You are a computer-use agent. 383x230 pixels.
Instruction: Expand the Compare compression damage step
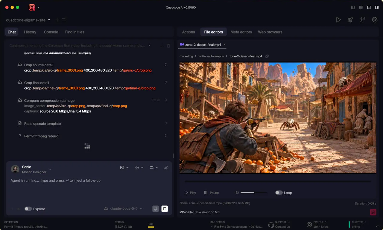166,100
